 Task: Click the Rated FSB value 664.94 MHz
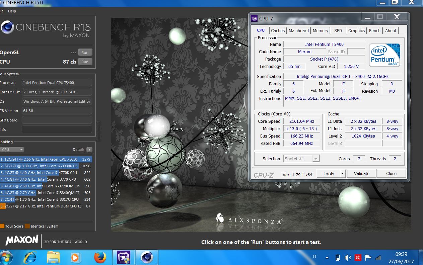(x=301, y=144)
